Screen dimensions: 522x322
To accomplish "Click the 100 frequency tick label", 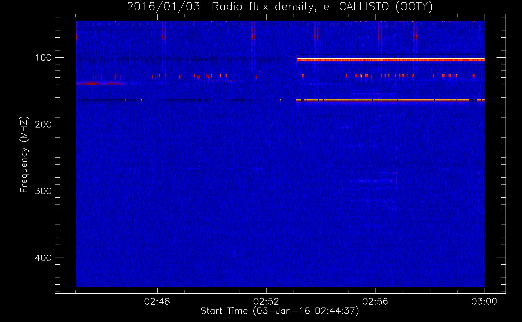I will (x=44, y=58).
